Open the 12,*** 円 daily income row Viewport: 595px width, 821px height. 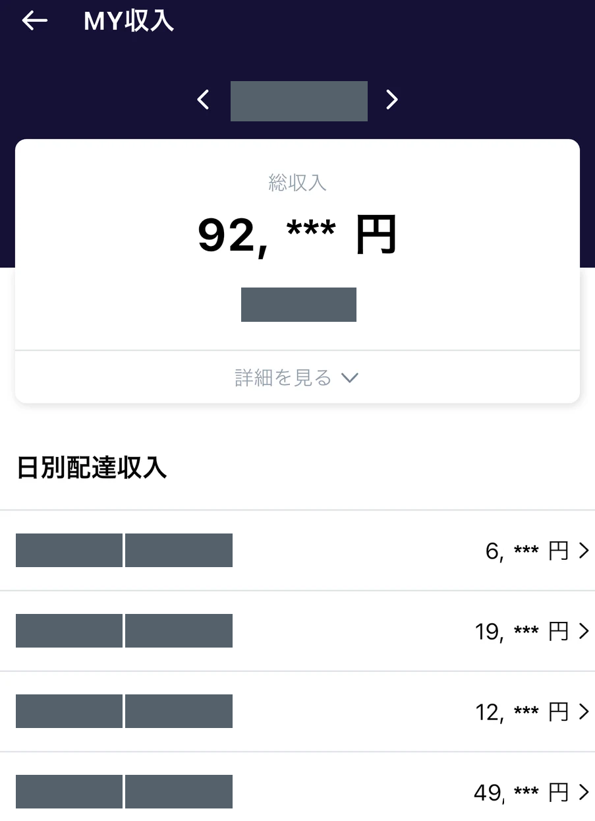(x=297, y=712)
